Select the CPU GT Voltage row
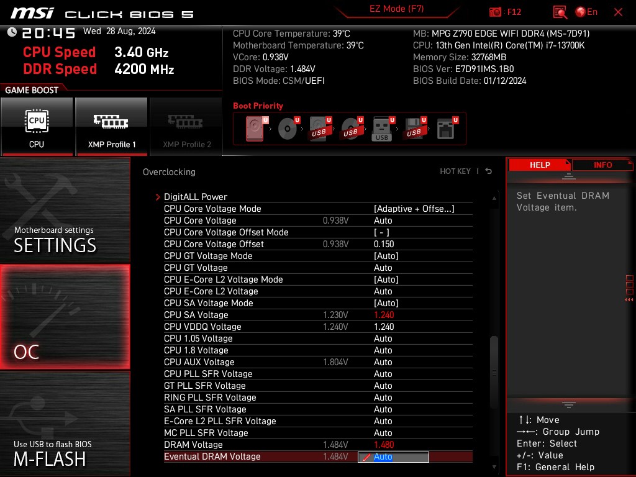This screenshot has width=636, height=477. coord(318,268)
